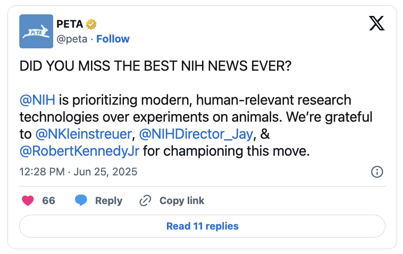Click the gold verified badge beside PETA
403x254 pixels.
click(91, 24)
